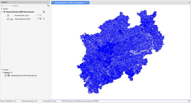Image resolution: width=191 pixels, height=103 pixels.
Task: Toggle editable pencil on KatasterBezirke_NRW layer
Action: tap(37, 19)
